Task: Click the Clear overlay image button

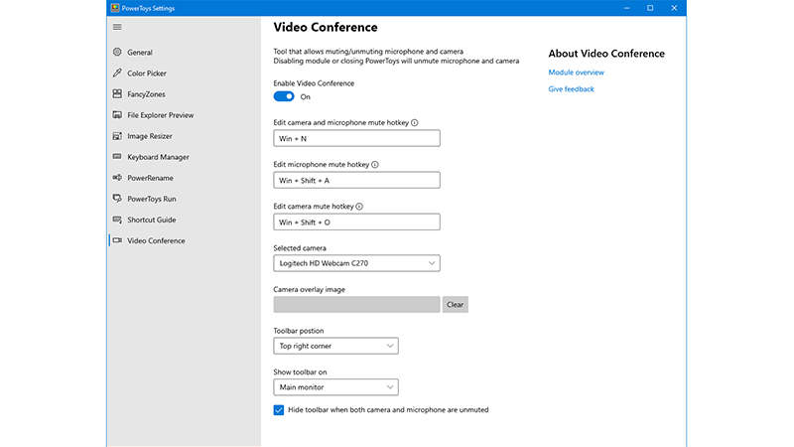Action: [x=456, y=305]
